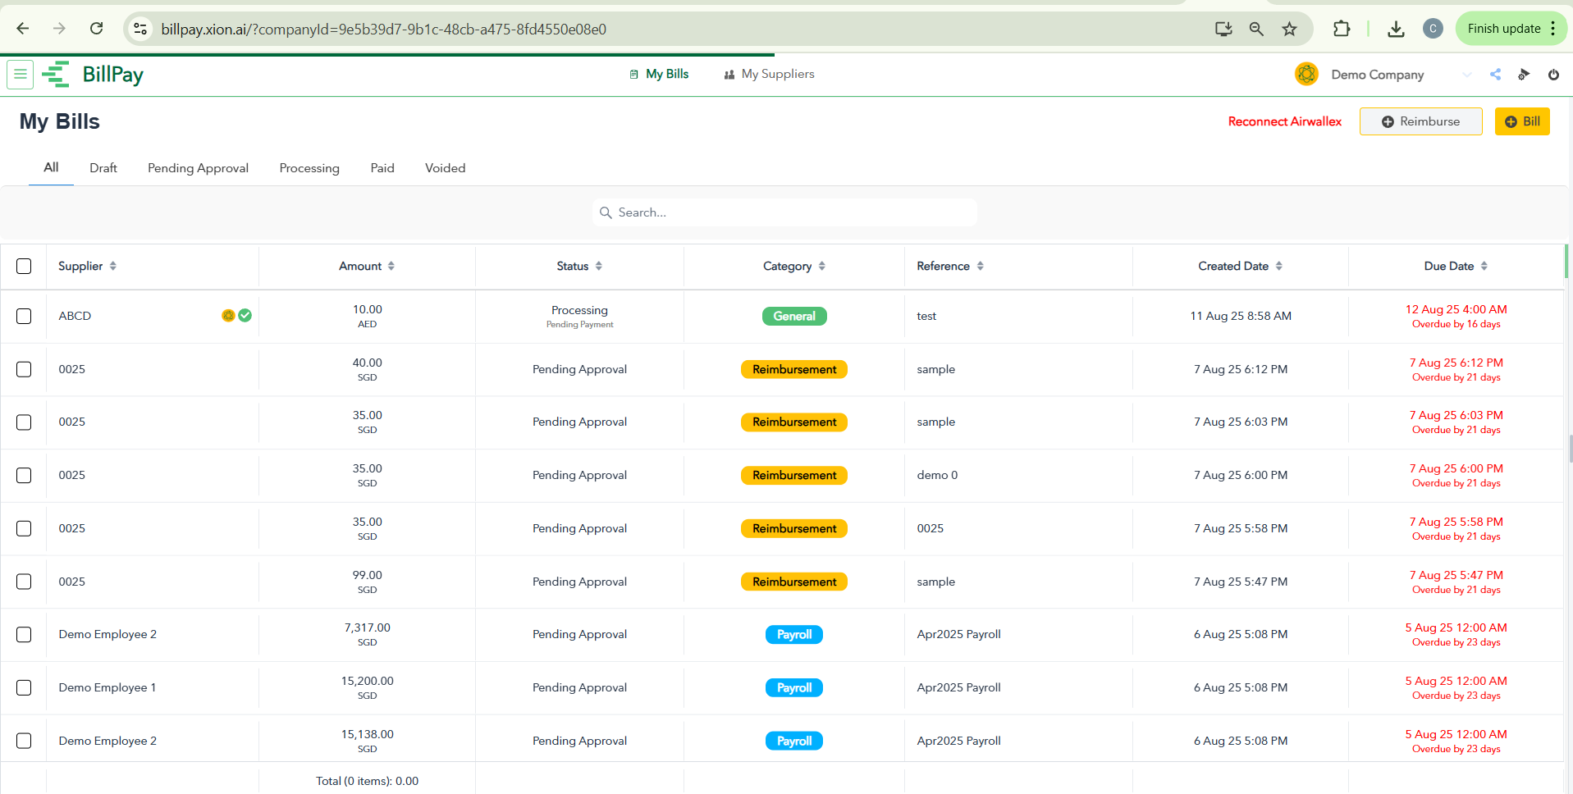This screenshot has height=794, width=1573.
Task: Check the 0025 bill created 5:58 PM
Action: point(24,528)
